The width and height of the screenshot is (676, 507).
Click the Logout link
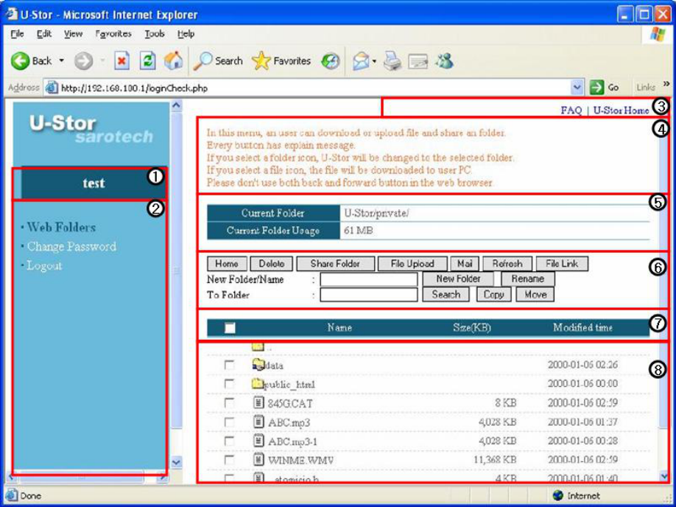click(x=44, y=265)
